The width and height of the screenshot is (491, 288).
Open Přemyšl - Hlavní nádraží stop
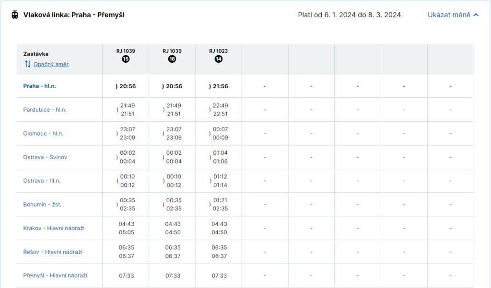(x=55, y=276)
